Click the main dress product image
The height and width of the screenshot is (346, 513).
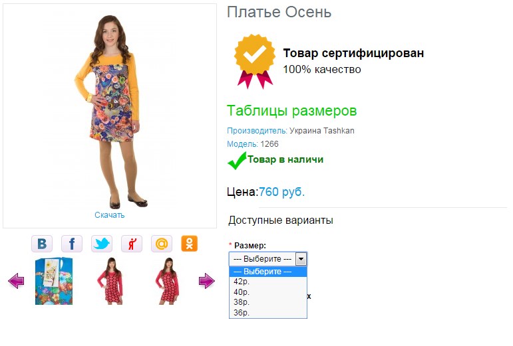click(x=110, y=111)
